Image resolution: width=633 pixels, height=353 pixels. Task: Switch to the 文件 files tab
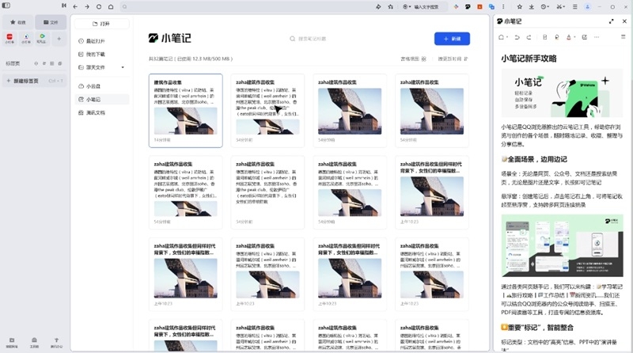click(x=51, y=22)
